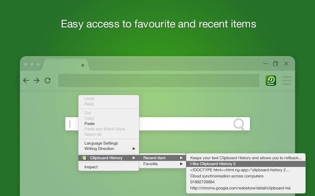The image size is (315, 196).
Task: Select 'Keeps your text Clipboard History' entry
Action: [x=246, y=158]
